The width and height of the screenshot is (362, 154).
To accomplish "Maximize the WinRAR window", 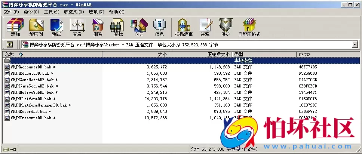I will [350, 4].
